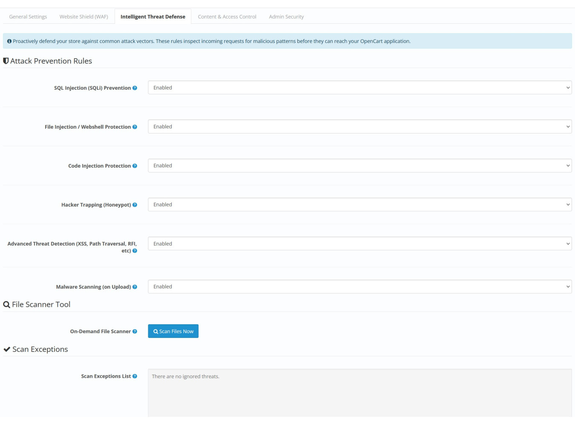Viewport: 575px width, 425px height.
Task: Click help icon next to SQL Injection Prevention
Action: pyautogui.click(x=135, y=88)
